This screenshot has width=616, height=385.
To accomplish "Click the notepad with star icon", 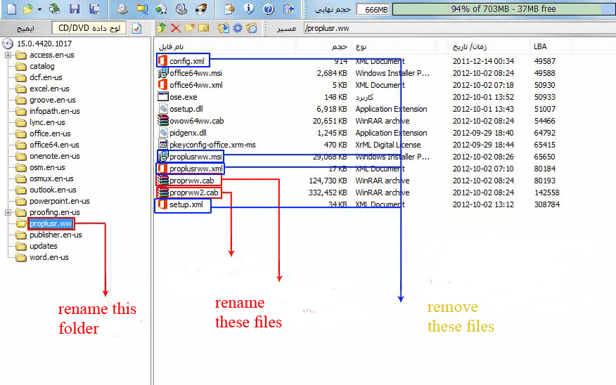I will pyautogui.click(x=229, y=8).
